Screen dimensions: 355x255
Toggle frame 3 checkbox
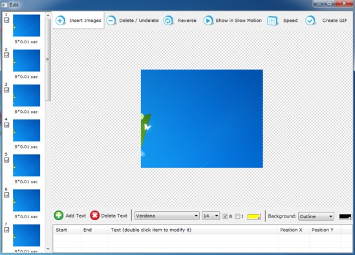(7, 90)
